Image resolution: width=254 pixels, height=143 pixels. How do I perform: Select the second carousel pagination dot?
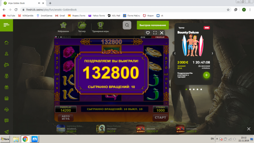click(190, 89)
